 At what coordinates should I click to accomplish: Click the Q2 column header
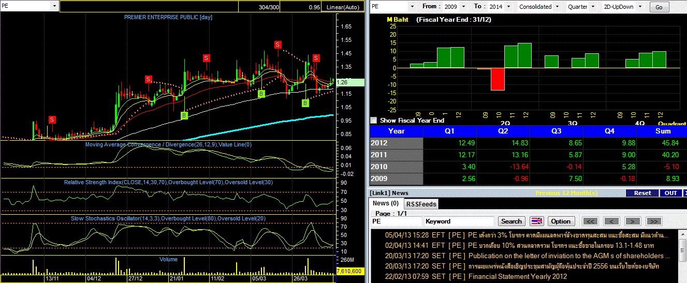click(x=504, y=131)
